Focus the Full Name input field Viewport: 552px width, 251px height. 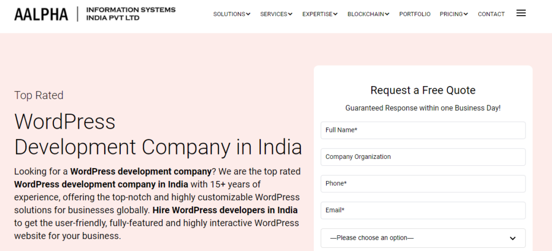[x=423, y=130]
